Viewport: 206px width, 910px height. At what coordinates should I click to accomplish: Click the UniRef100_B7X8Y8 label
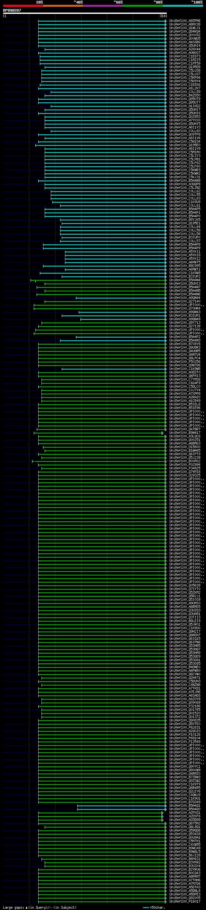point(185,344)
